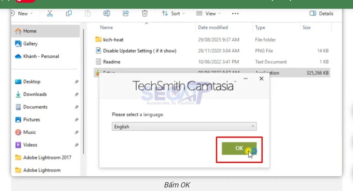Click the Cut icon in the toolbar
The height and width of the screenshot is (191, 353).
coord(50,13)
